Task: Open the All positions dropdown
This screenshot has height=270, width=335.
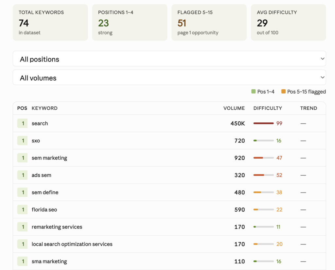Action: pos(169,59)
